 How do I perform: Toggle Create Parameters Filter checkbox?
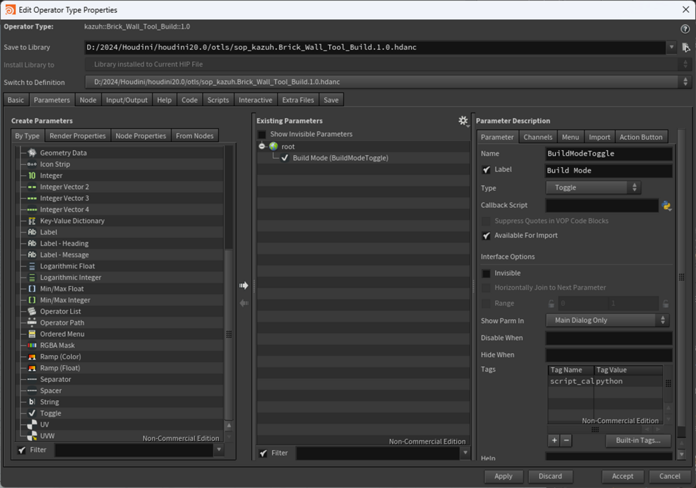(22, 450)
